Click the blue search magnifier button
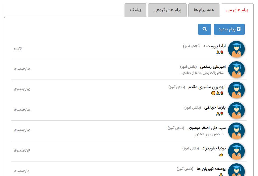 pos(205,29)
